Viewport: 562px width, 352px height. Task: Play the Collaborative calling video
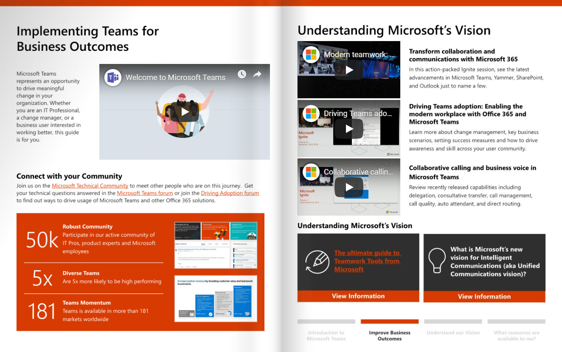[348, 187]
